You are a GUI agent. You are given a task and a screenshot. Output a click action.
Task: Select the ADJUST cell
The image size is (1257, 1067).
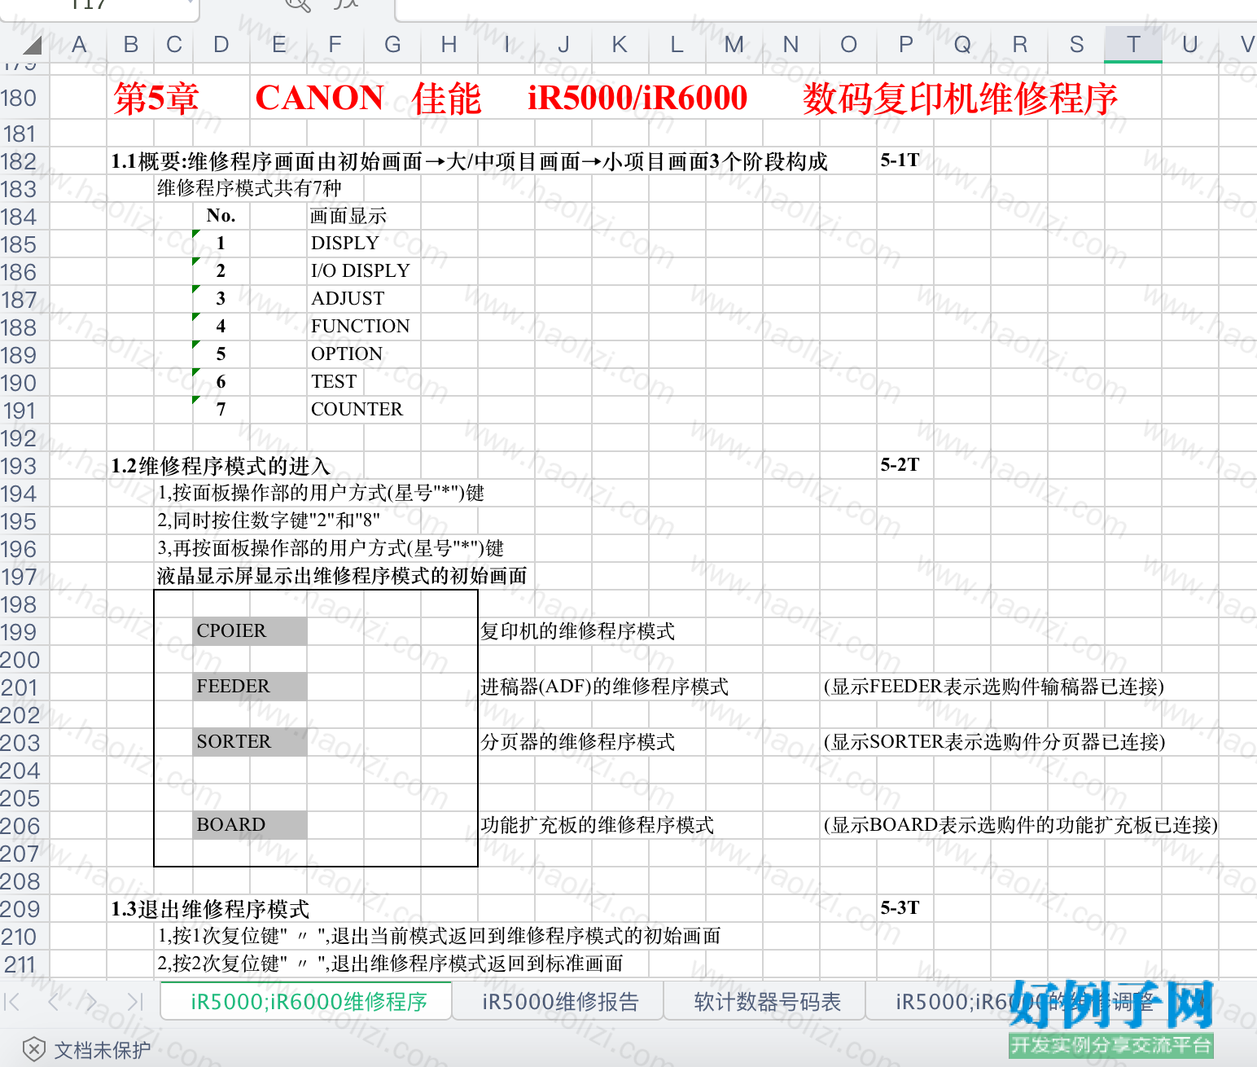click(348, 299)
